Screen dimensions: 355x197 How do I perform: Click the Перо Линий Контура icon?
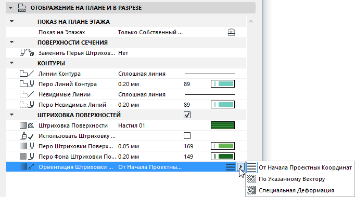point(27,84)
